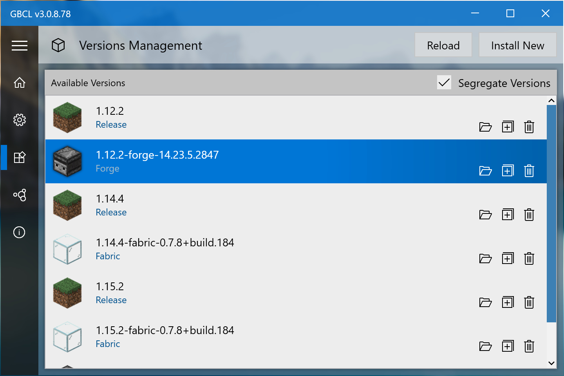Delete version 1.15.2 with trash icon
This screenshot has width=564, height=376.
pos(529,302)
